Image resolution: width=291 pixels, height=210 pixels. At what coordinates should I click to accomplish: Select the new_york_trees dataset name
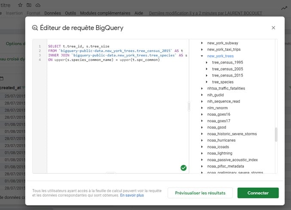[220, 56]
